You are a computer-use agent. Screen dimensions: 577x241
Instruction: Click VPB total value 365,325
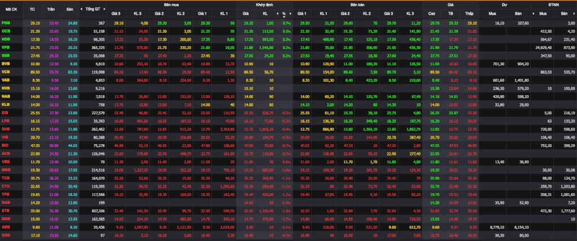tap(99, 47)
